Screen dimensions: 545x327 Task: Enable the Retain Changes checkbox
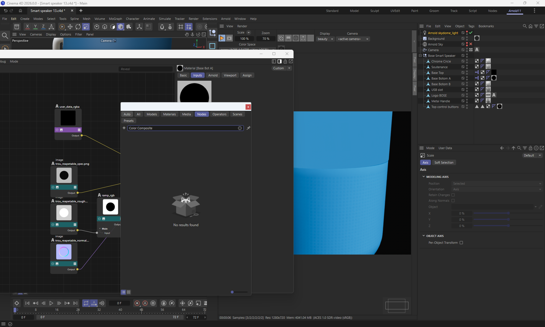(453, 195)
